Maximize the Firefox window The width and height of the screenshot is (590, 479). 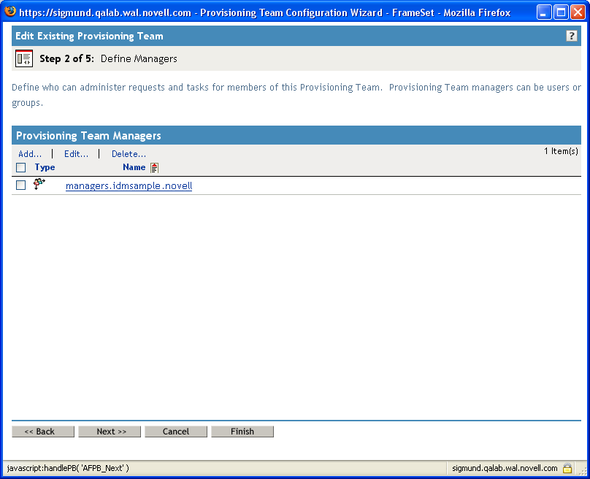pos(561,12)
